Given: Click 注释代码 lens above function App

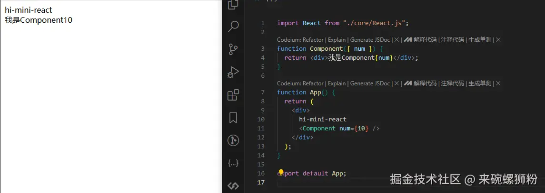Looking at the screenshot, I should click(453, 83).
